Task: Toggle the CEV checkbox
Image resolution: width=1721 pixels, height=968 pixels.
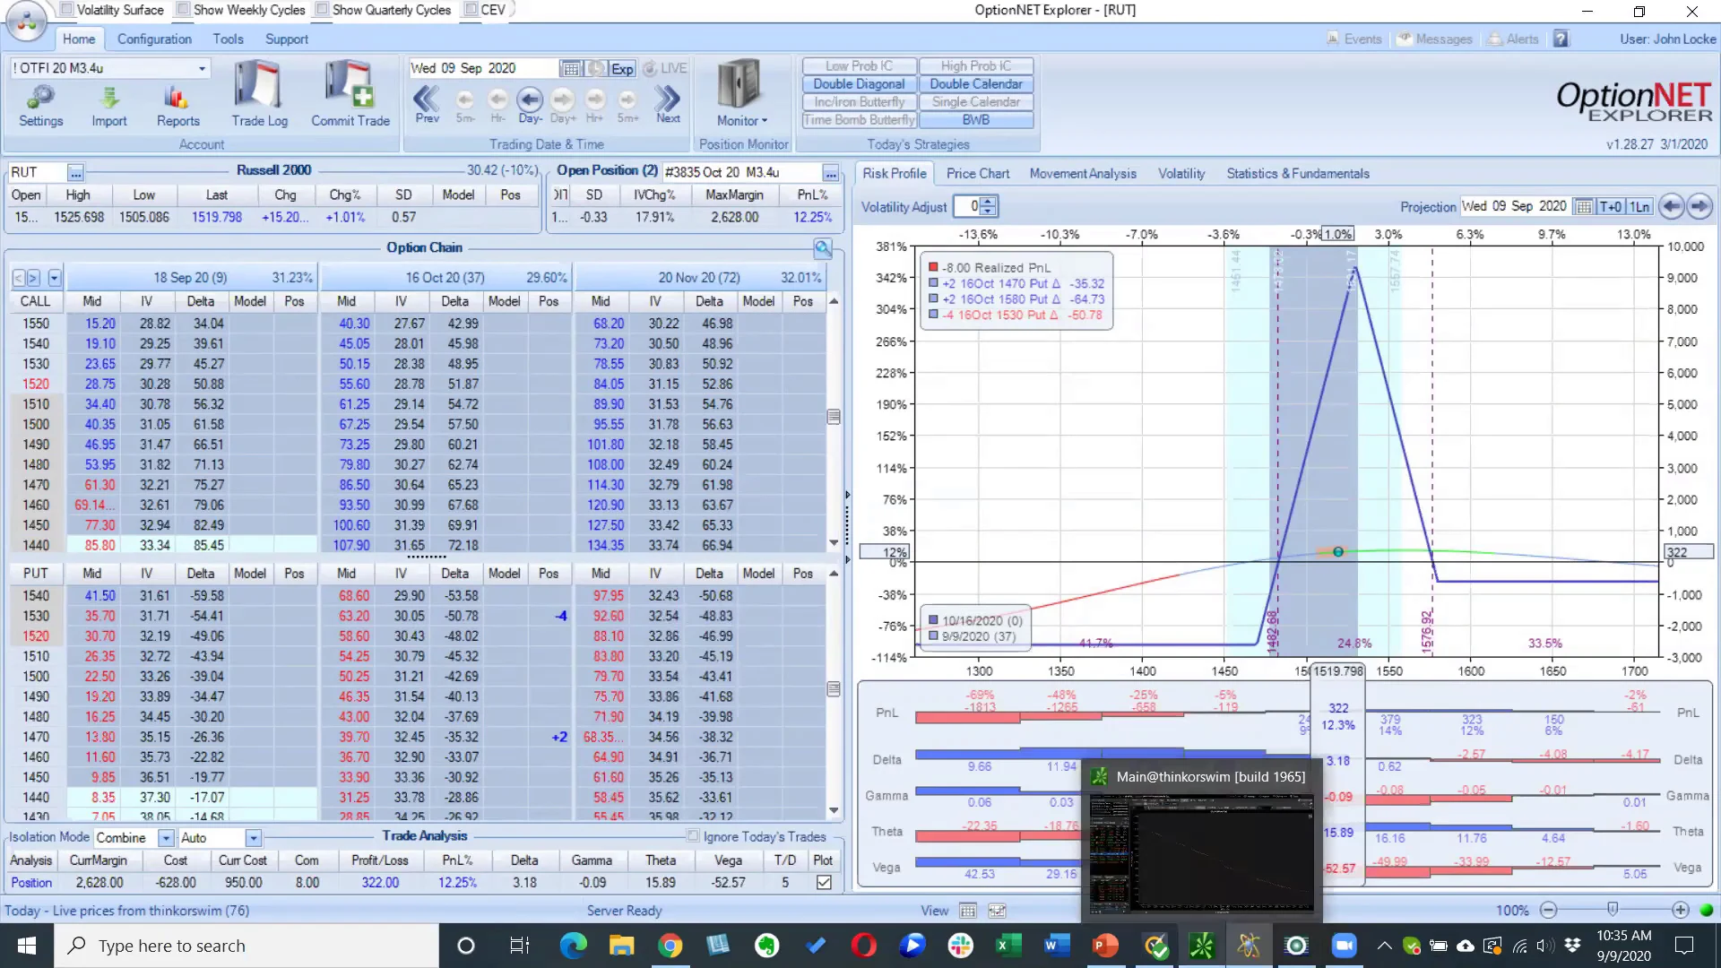Action: (471, 10)
